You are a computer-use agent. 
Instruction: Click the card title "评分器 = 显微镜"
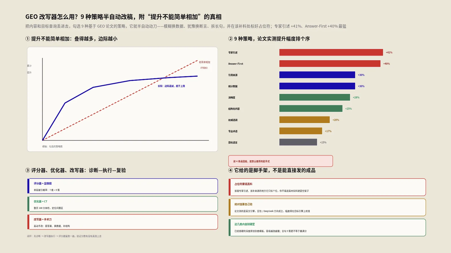coord(43,183)
